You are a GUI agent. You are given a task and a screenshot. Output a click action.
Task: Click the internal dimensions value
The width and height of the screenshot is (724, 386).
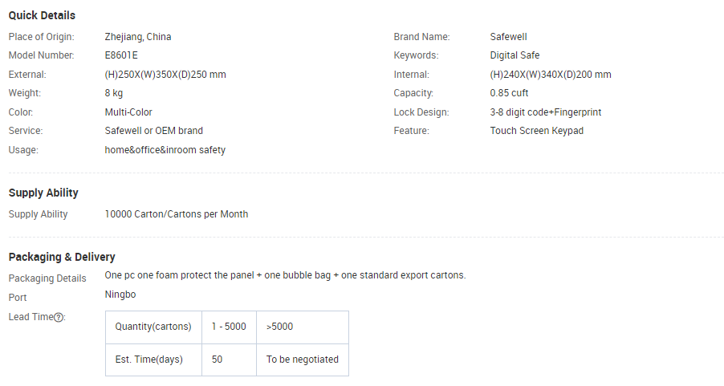[x=551, y=75]
